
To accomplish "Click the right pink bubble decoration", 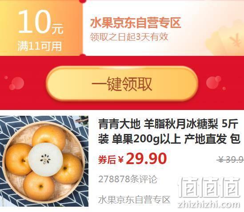I will (x=216, y=82).
